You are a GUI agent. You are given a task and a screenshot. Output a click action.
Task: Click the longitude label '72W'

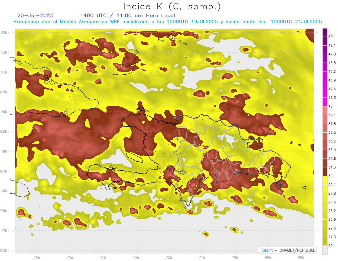pos(169,257)
